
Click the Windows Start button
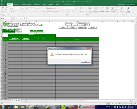click(3, 107)
